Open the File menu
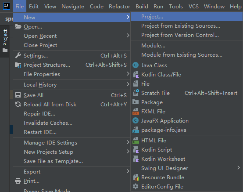The image size is (243, 192). (20, 6)
